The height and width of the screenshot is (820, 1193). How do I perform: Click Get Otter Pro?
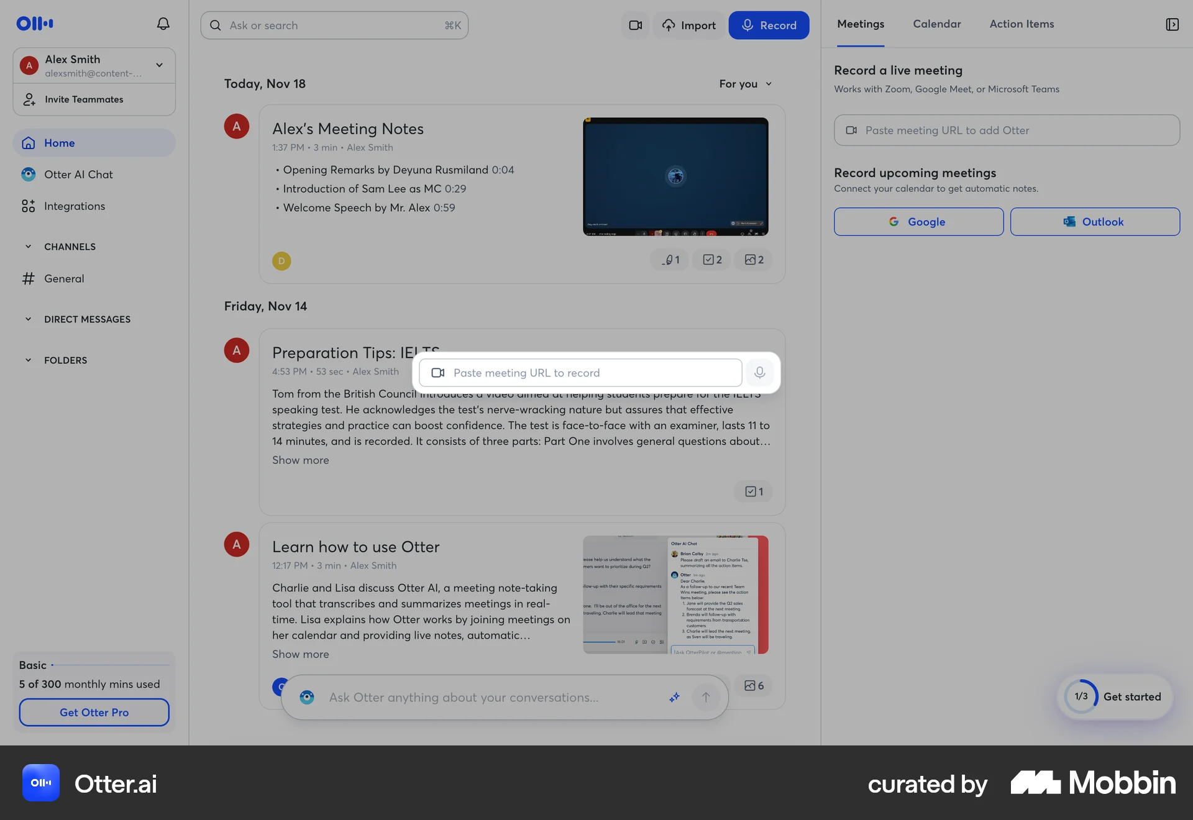(94, 713)
